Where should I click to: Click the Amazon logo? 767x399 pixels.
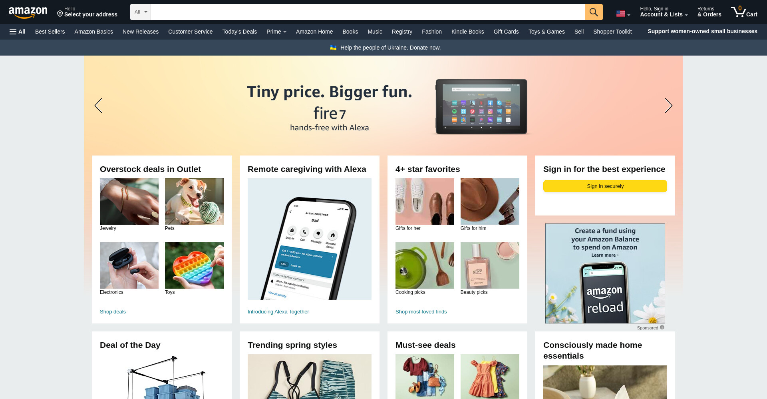coord(28,12)
